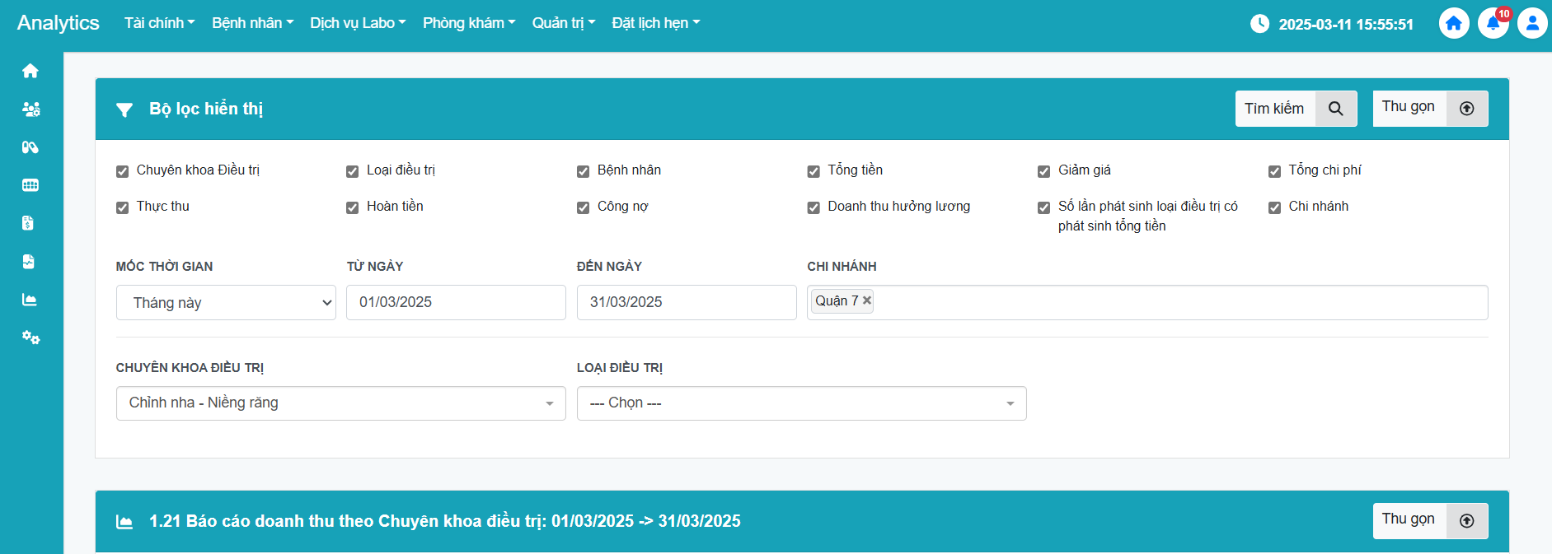The height and width of the screenshot is (554, 1552).
Task: Uncheck the Chuyên khoa Điều trị checkbox
Action: (123, 171)
